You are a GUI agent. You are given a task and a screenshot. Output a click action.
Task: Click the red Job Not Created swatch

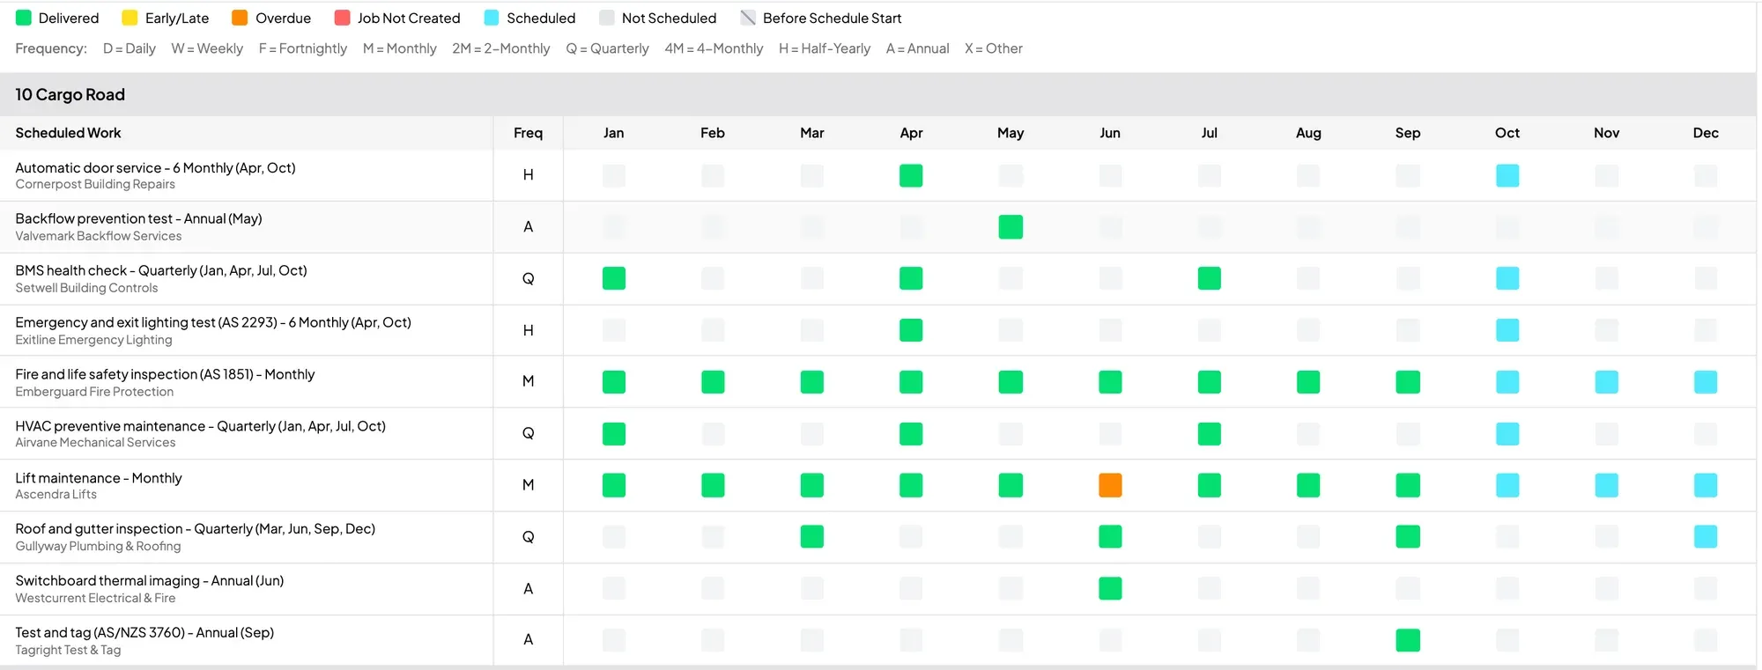[x=343, y=18]
